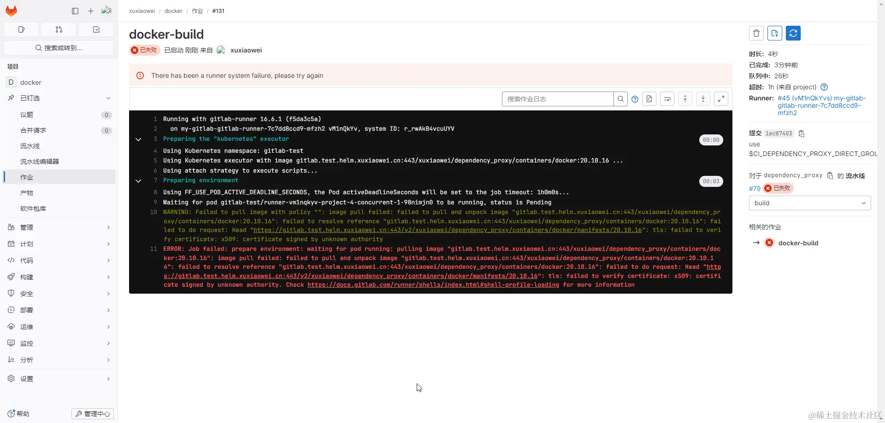Expand the 监控 menu section

tap(60, 343)
